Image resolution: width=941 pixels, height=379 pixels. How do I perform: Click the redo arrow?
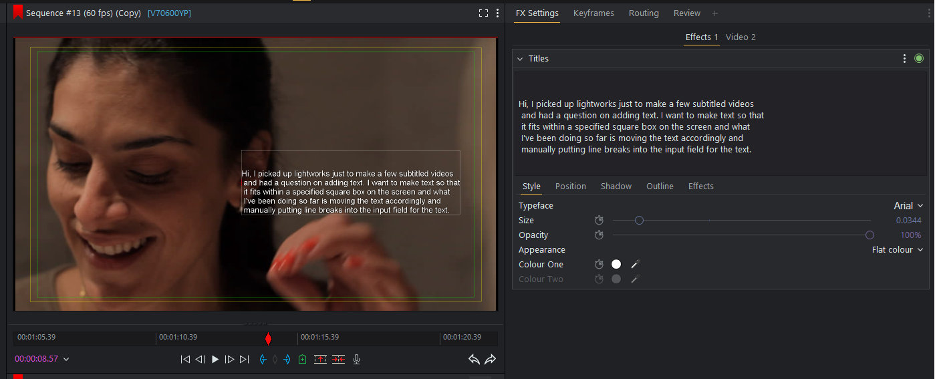tap(490, 359)
